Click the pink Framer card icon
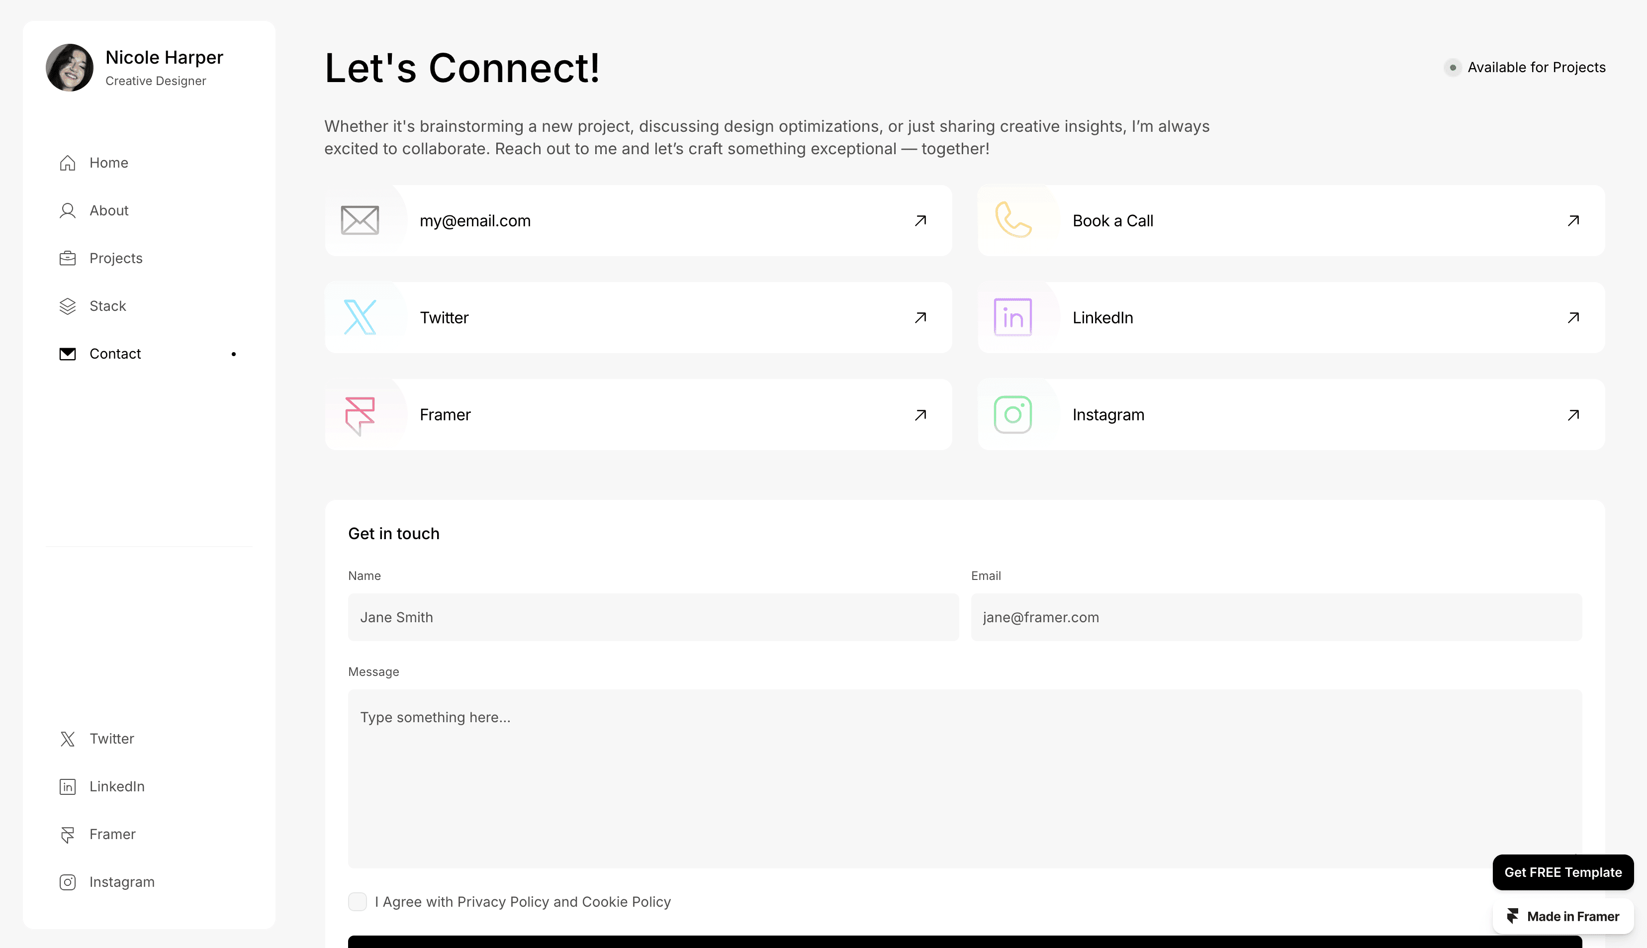The image size is (1647, 948). click(360, 415)
